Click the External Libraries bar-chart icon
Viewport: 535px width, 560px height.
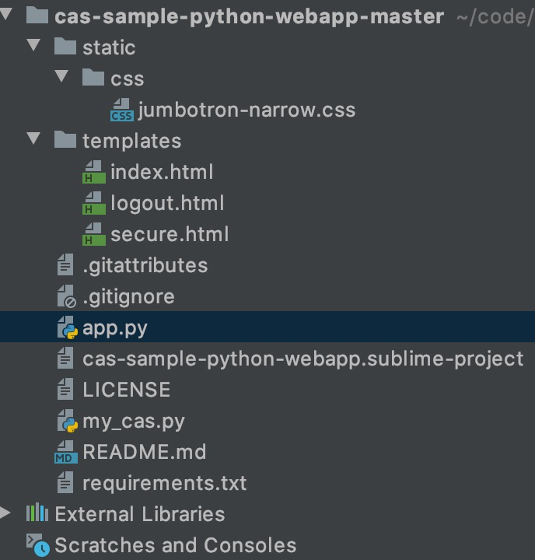point(37,514)
